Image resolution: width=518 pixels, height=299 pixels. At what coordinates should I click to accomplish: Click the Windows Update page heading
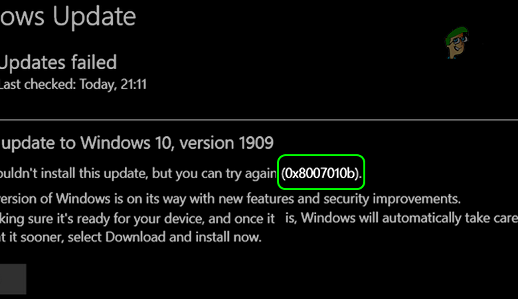pos(68,17)
